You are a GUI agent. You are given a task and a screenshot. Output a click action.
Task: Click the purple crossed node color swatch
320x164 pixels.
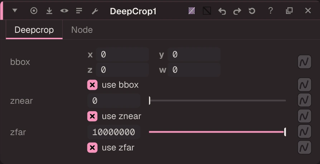[x=191, y=11]
